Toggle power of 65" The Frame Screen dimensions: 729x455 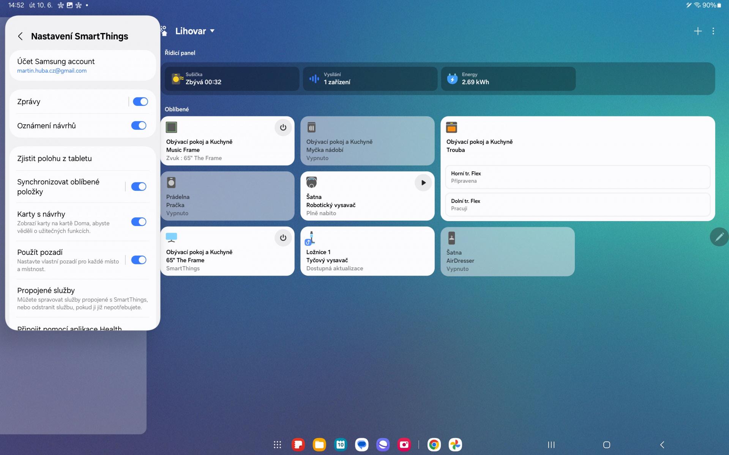pos(283,238)
